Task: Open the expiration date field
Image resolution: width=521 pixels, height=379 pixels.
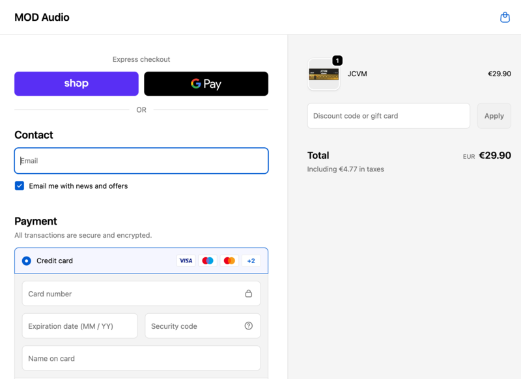Action: coord(79,326)
